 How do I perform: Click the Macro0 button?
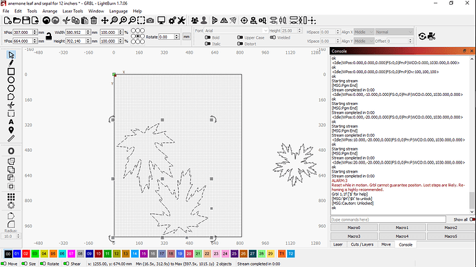coord(354,228)
